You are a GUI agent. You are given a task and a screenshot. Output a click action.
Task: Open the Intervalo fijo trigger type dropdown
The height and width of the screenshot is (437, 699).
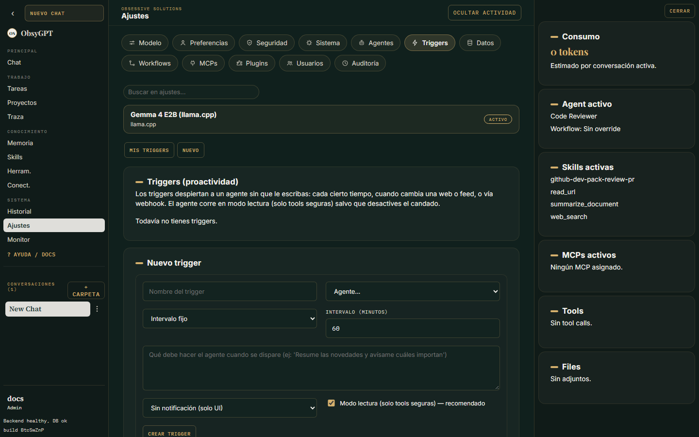(230, 319)
